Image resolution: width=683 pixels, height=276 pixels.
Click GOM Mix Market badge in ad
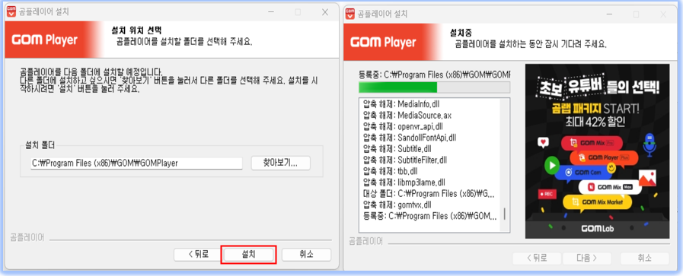(x=598, y=202)
